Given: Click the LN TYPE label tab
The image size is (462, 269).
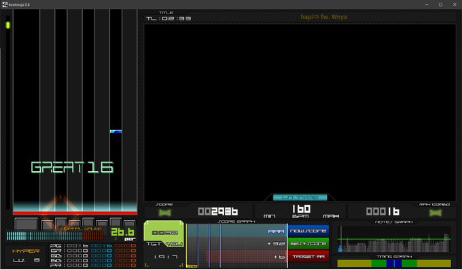Looking at the screenshot, I should (x=300, y=198).
